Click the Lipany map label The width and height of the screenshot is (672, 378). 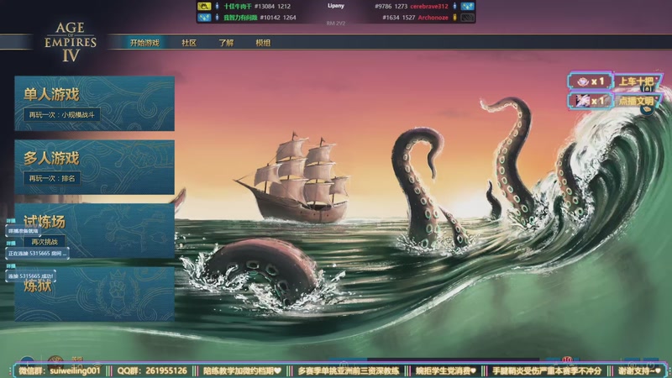[335, 6]
